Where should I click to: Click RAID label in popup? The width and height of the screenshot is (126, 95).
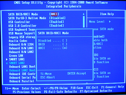click(42, 44)
